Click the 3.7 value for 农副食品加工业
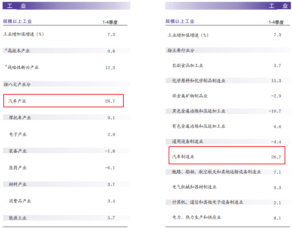292x228 pixels. click(277, 66)
